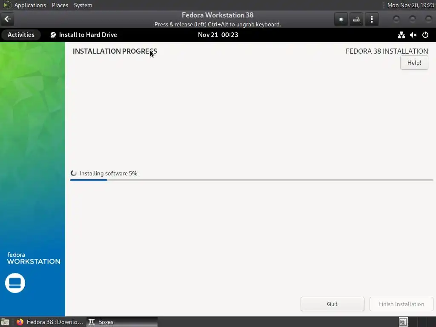
Task: Open the Places menu
Action: pos(60,5)
